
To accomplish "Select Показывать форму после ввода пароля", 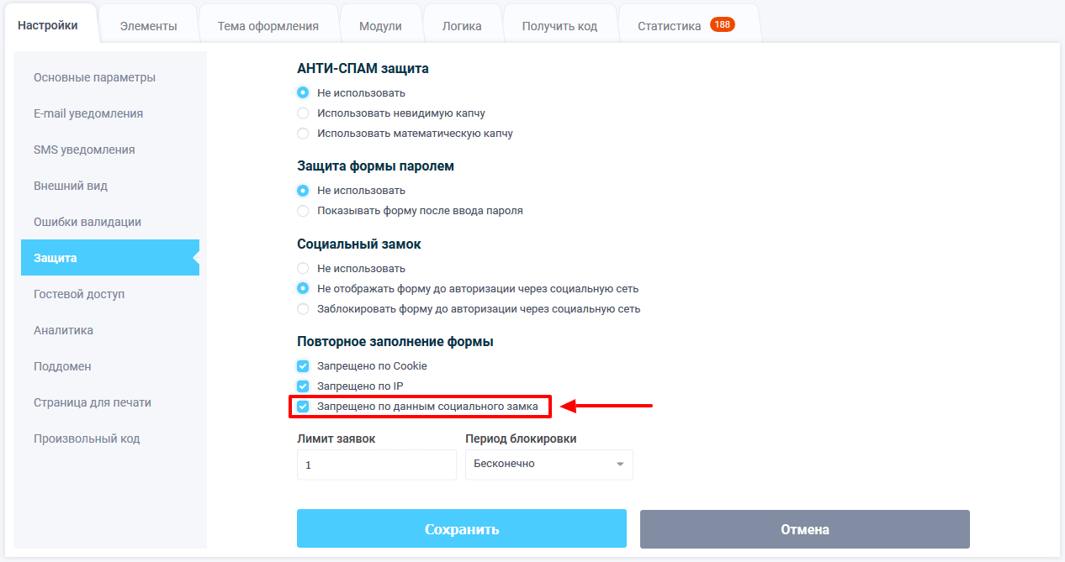I will point(303,211).
